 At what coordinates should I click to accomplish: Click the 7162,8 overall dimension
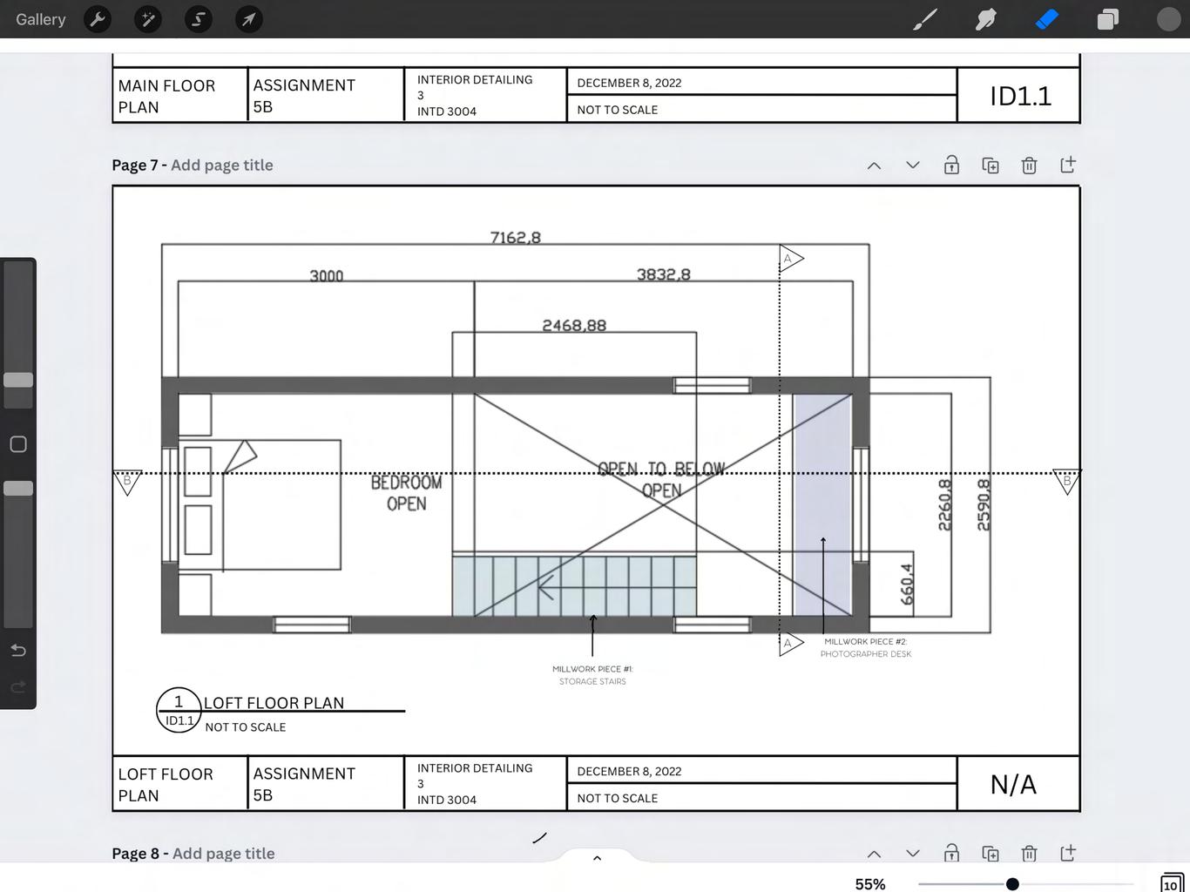click(x=516, y=237)
